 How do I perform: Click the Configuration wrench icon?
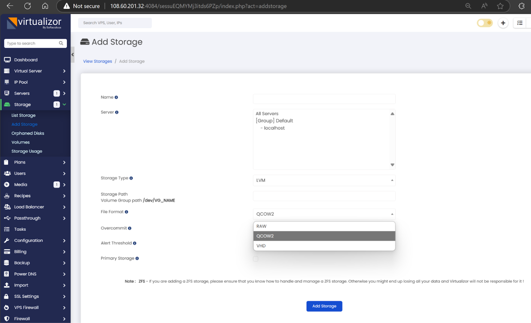click(x=7, y=240)
